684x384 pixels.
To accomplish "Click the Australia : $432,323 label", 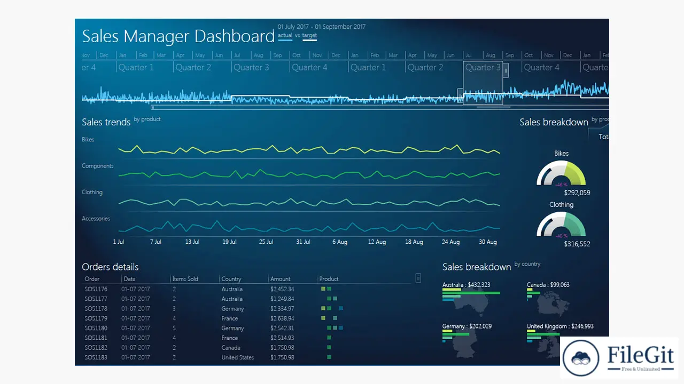I will tap(466, 285).
